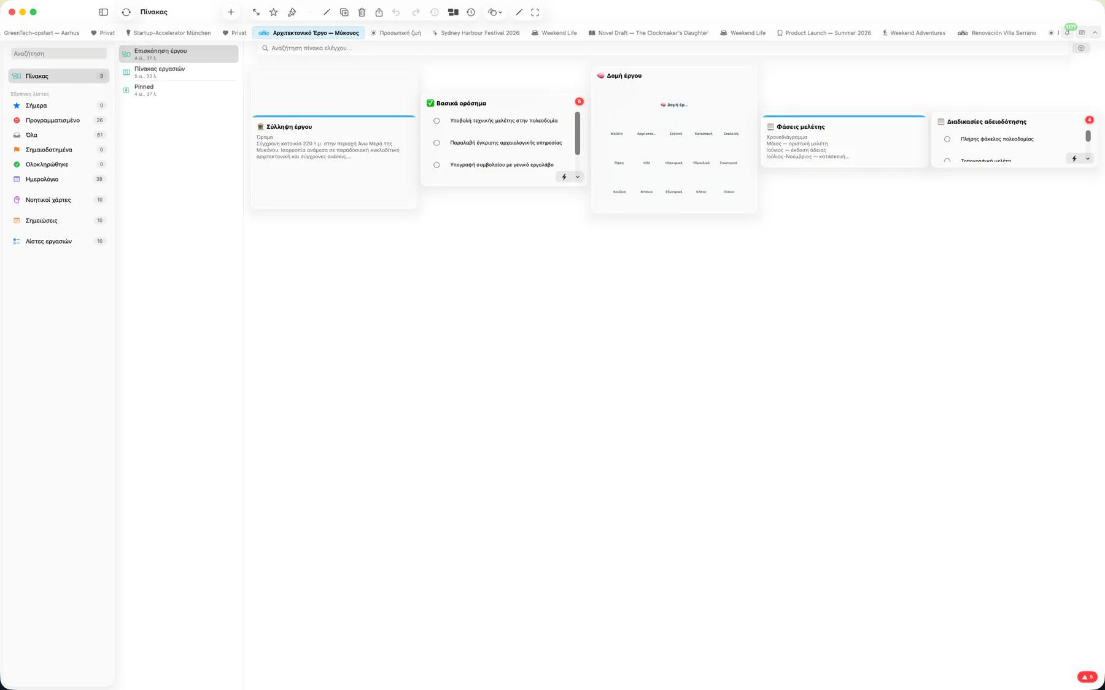Select Πίνακας in the sidebar
This screenshot has width=1105, height=690.
(59, 76)
